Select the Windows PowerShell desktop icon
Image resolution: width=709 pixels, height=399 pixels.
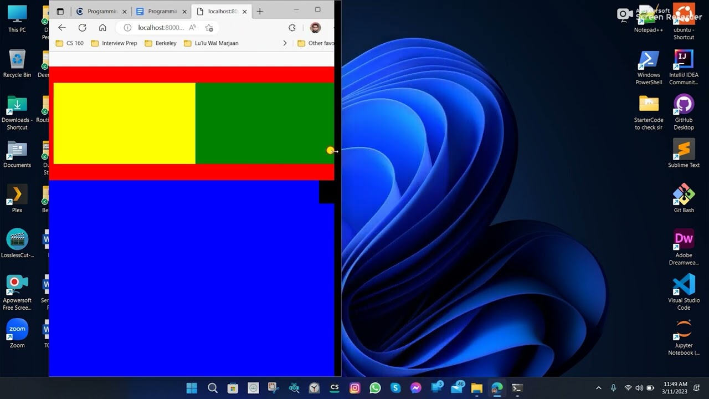pos(649,68)
